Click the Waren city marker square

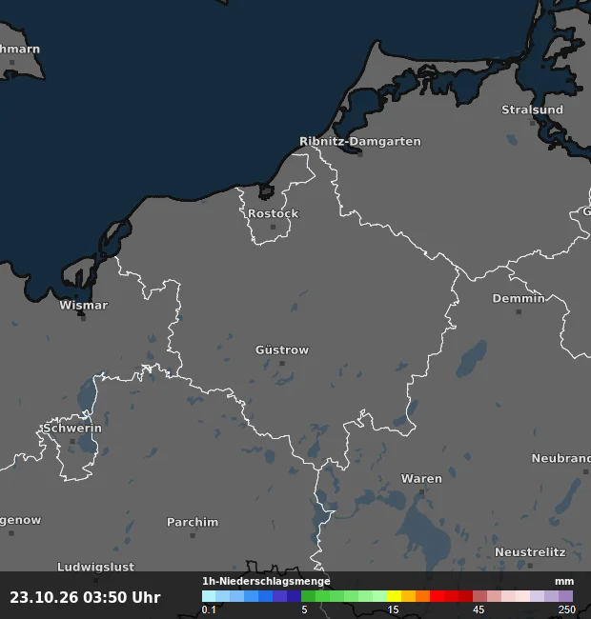(421, 492)
